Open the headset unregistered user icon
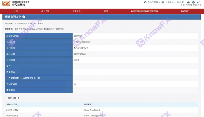Viewport: 204px width, 117px height. (145, 2)
